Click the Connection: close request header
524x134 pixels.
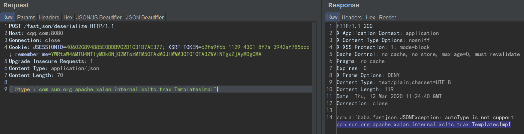[35, 40]
